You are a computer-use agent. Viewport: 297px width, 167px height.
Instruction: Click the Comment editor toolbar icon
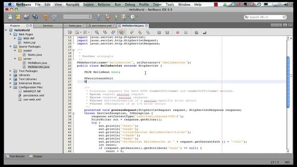click(196, 32)
